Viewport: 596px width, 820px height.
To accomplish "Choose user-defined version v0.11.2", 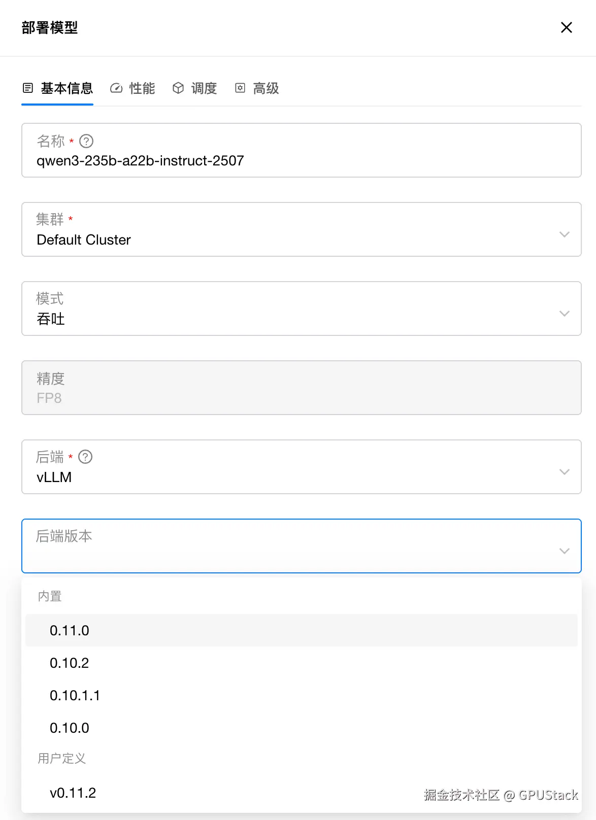I will click(73, 793).
